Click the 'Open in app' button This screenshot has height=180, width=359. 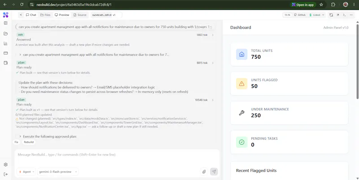pos(303,4)
